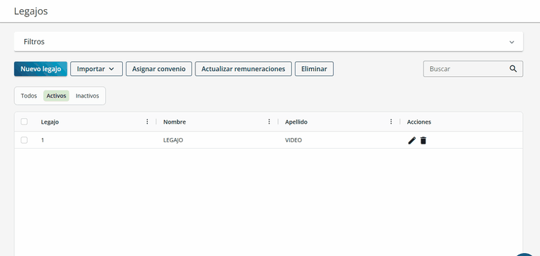540x256 pixels.
Task: Click the trash delete icon for legajo 1
Action: (x=423, y=140)
